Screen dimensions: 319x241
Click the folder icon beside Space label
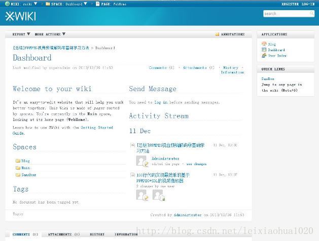pos(48,4)
